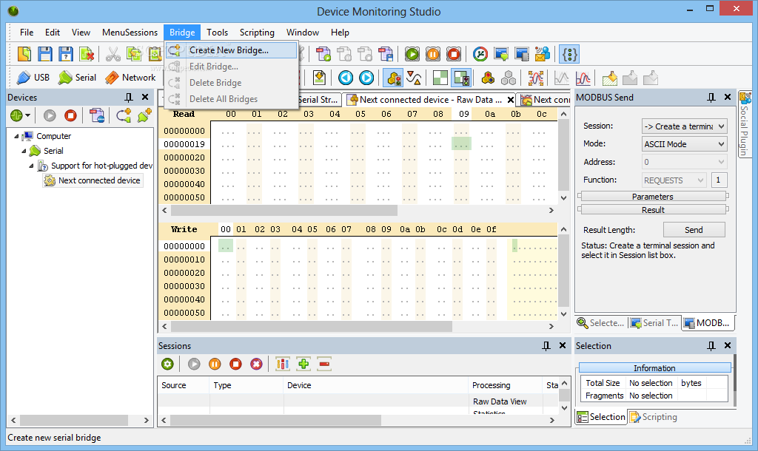Click the Save As floppy icon with question mark
This screenshot has width=758, height=451.
point(66,53)
